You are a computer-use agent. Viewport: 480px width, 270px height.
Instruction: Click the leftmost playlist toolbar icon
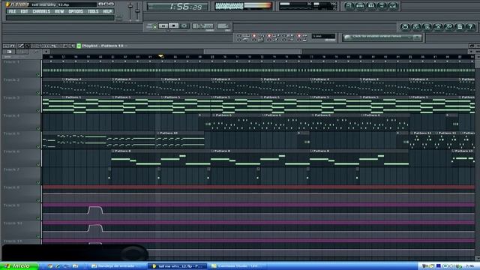tap(5, 46)
